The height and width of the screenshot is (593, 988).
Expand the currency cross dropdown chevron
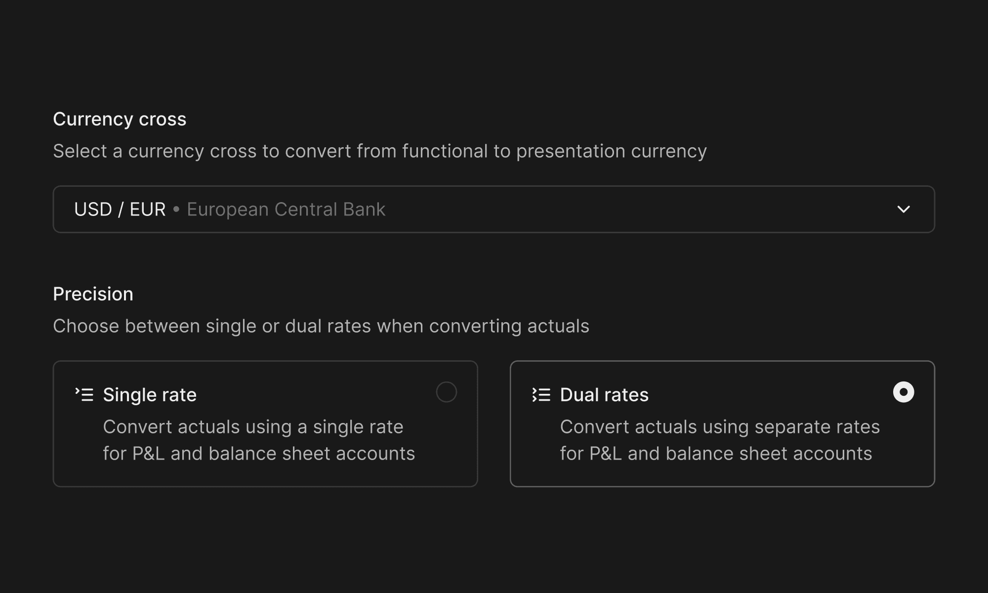(904, 210)
